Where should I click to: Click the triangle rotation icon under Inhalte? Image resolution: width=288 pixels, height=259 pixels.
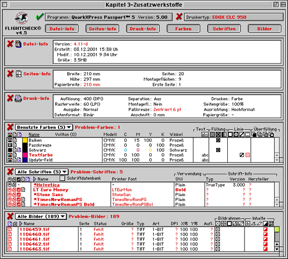[253, 223]
